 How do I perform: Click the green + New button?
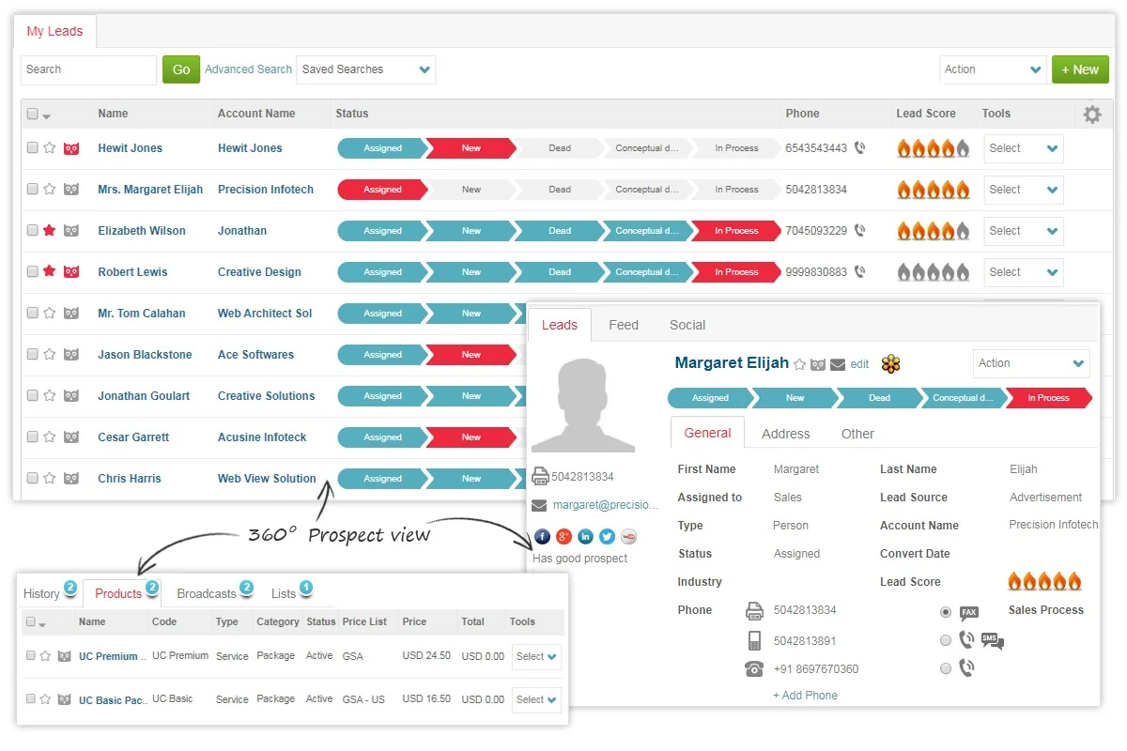(1080, 69)
